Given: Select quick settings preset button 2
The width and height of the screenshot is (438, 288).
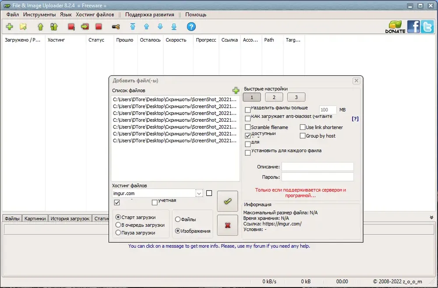Looking at the screenshot, I should (274, 97).
